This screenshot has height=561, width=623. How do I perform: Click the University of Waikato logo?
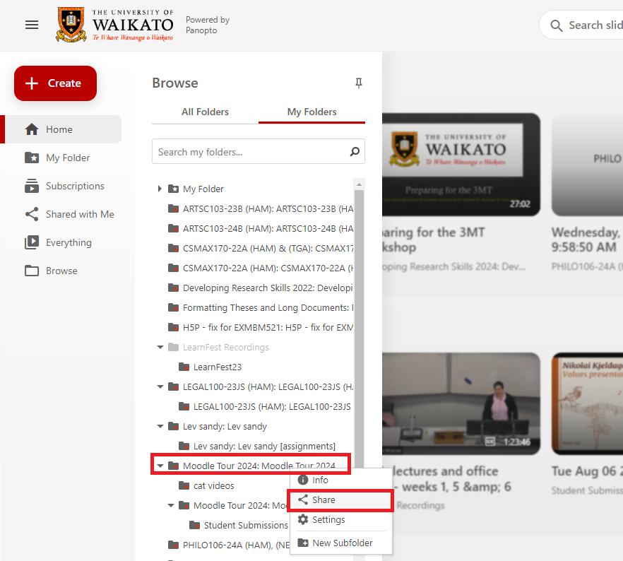pyautogui.click(x=114, y=25)
